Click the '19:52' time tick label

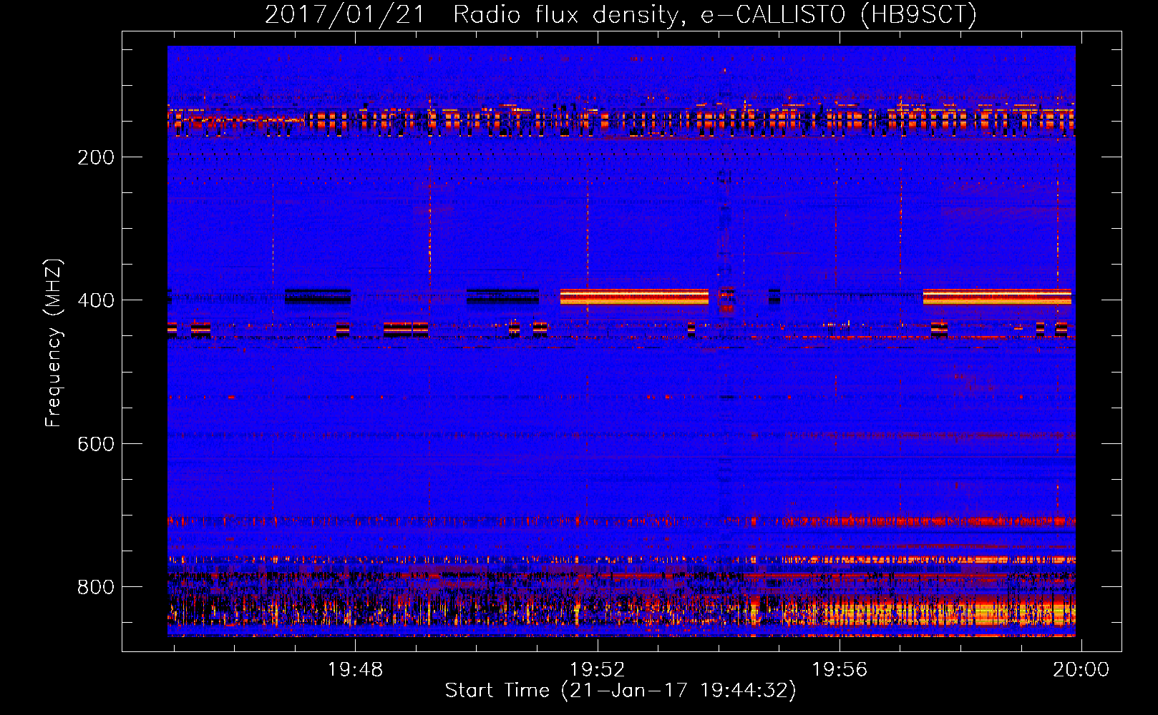598,670
